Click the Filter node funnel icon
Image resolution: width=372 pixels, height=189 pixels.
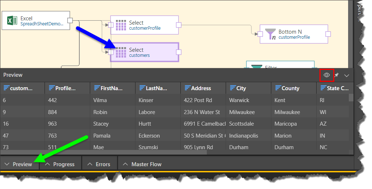(x=256, y=66)
